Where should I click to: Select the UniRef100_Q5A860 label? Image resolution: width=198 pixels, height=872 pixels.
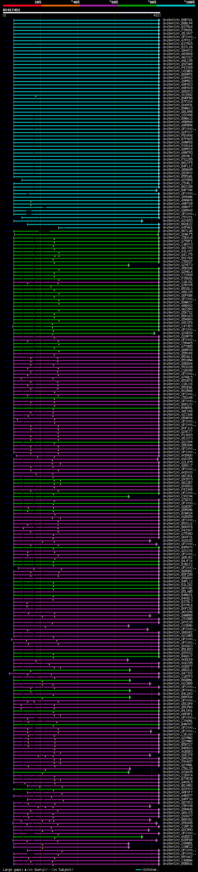pos(178,320)
